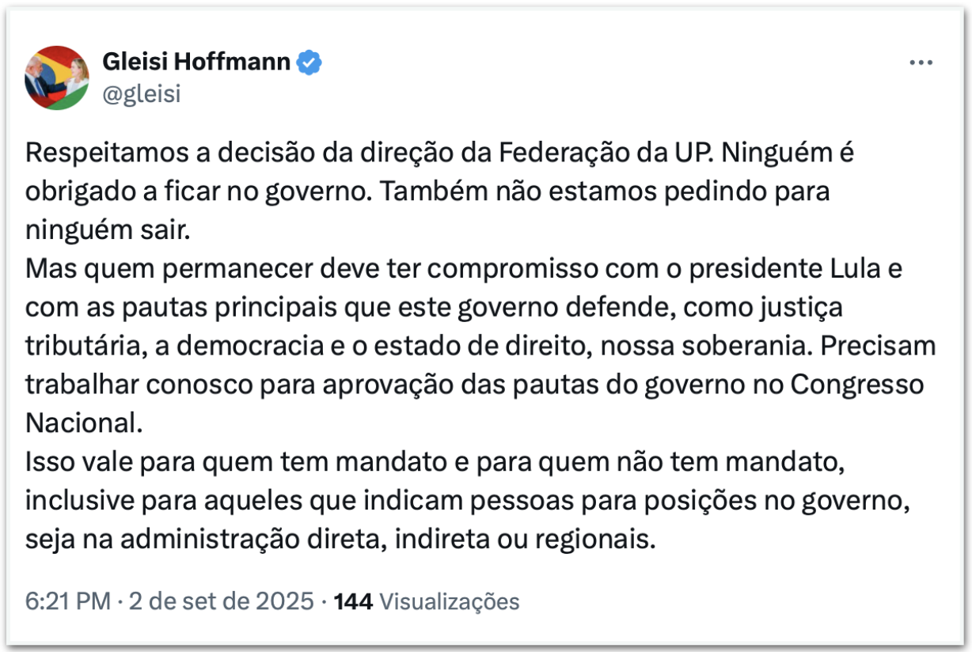Click the @gleisi handle
Screen dimensions: 972x652
(x=142, y=94)
